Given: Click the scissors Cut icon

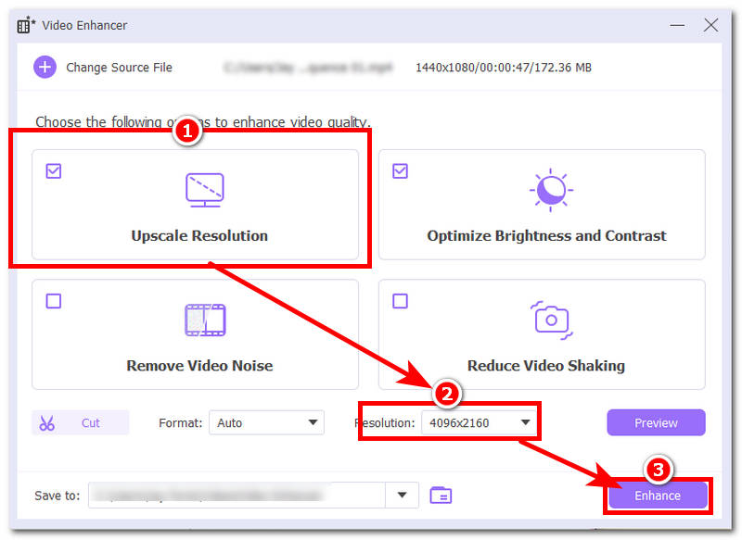Looking at the screenshot, I should point(47,423).
